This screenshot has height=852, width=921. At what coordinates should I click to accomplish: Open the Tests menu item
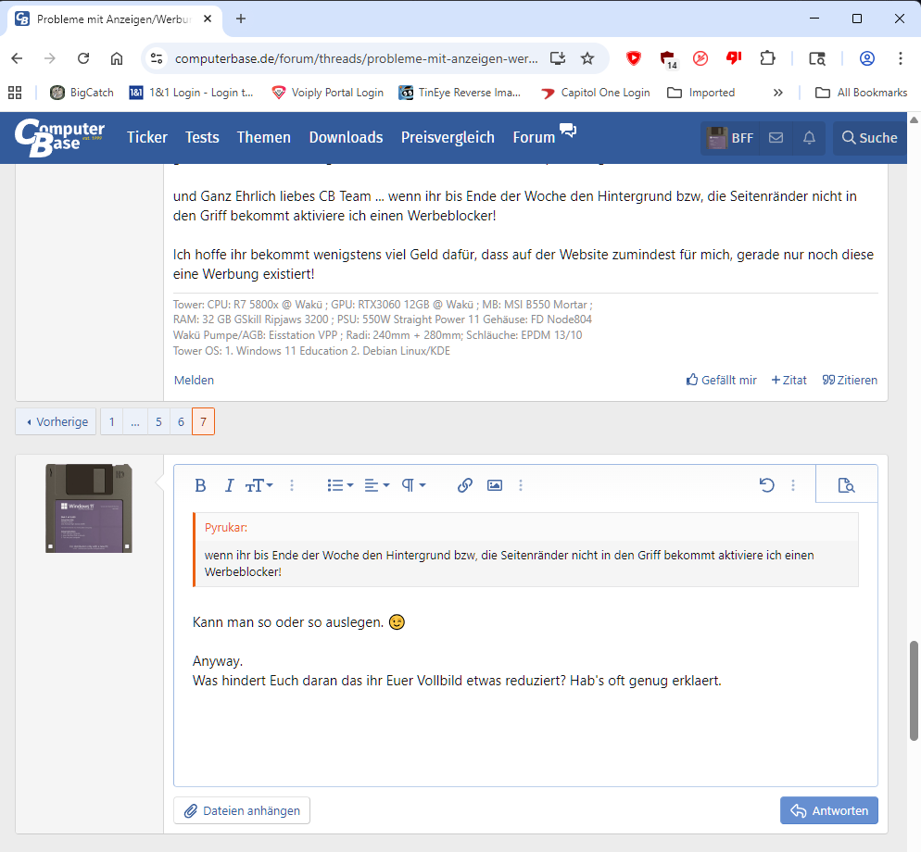coord(202,137)
